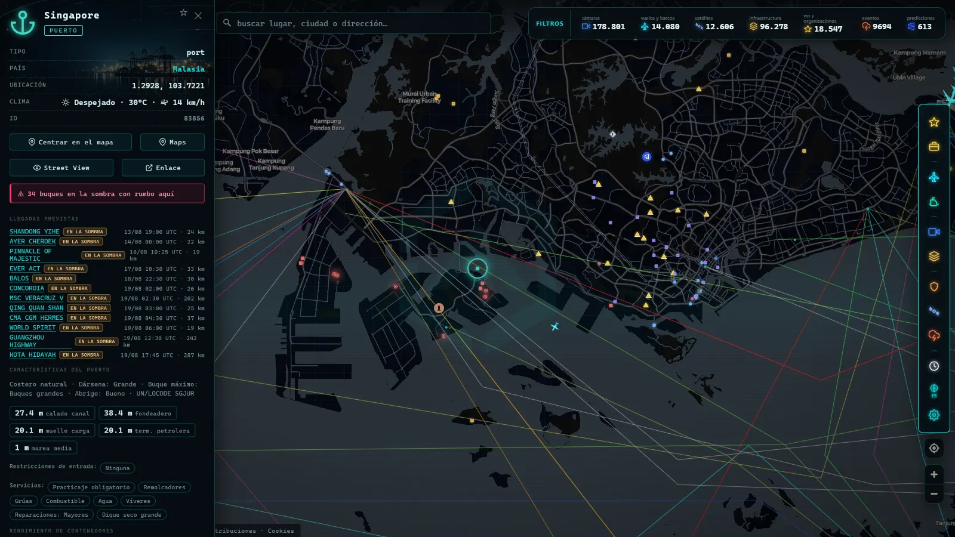Open the stacked layers infrastructure icon

click(x=934, y=256)
